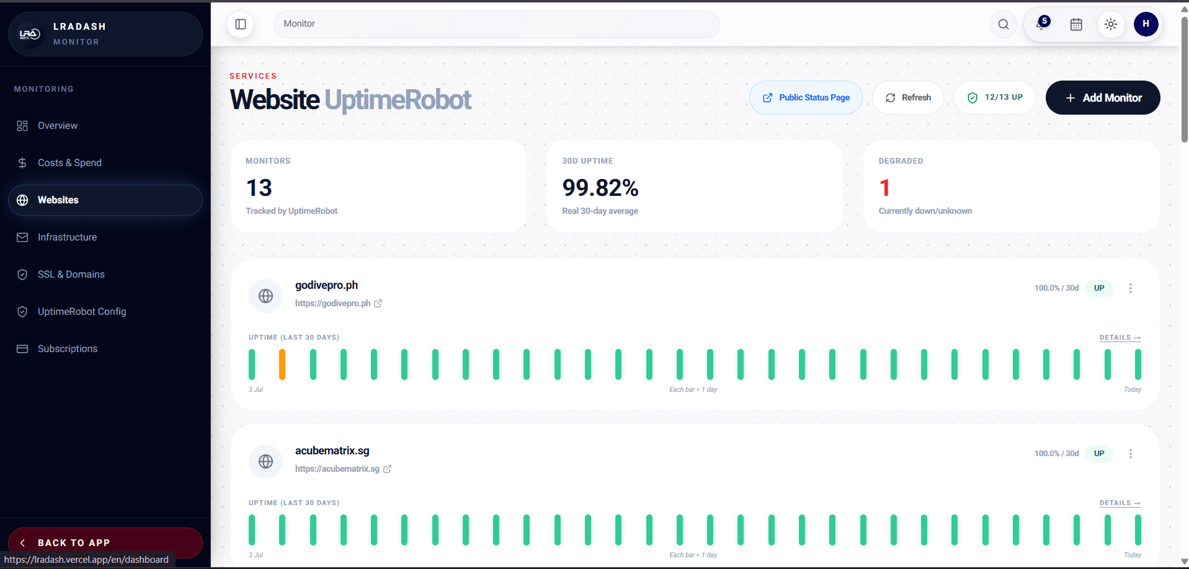Screen dimensions: 1189x569
Task: Click the godivepro.ph monitor title
Action: coord(326,285)
